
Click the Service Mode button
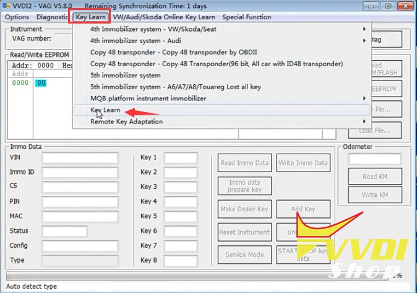pos(244,255)
